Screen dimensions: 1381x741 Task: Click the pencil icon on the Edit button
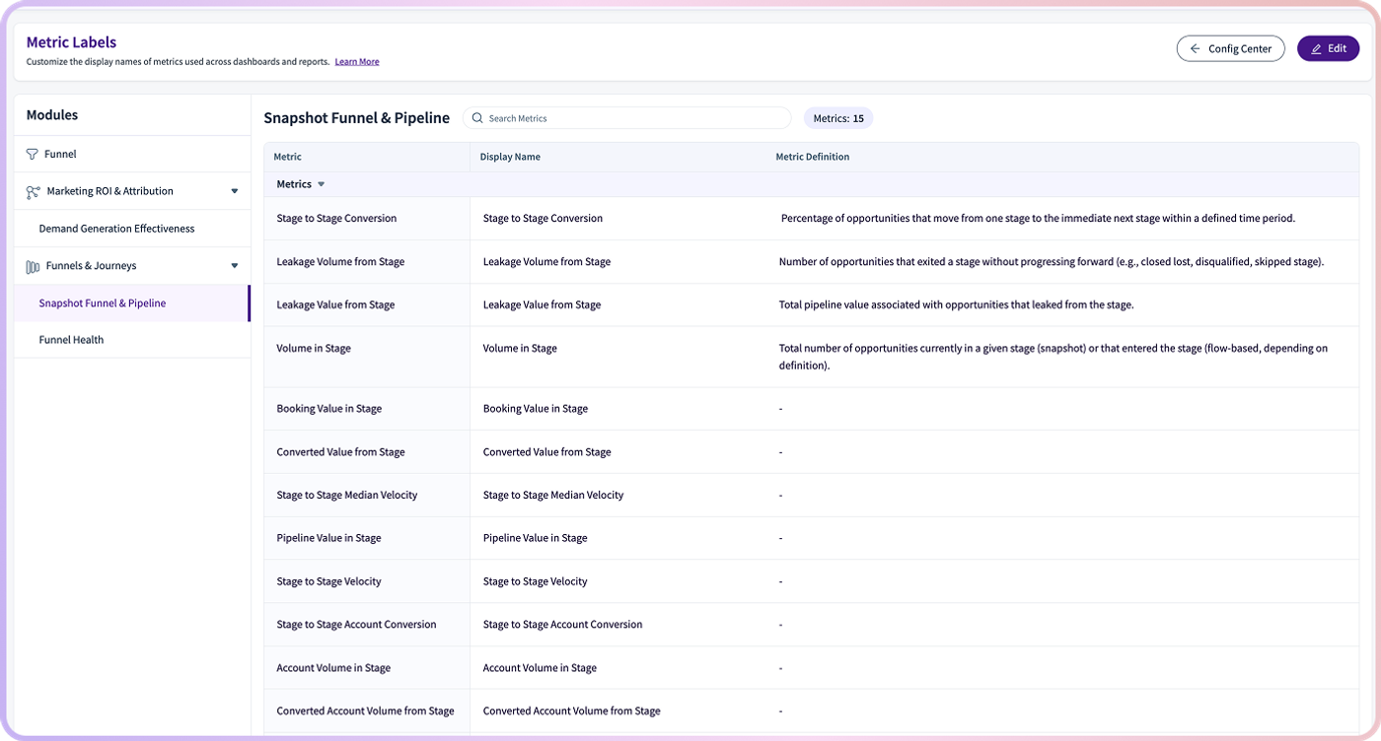click(1316, 48)
